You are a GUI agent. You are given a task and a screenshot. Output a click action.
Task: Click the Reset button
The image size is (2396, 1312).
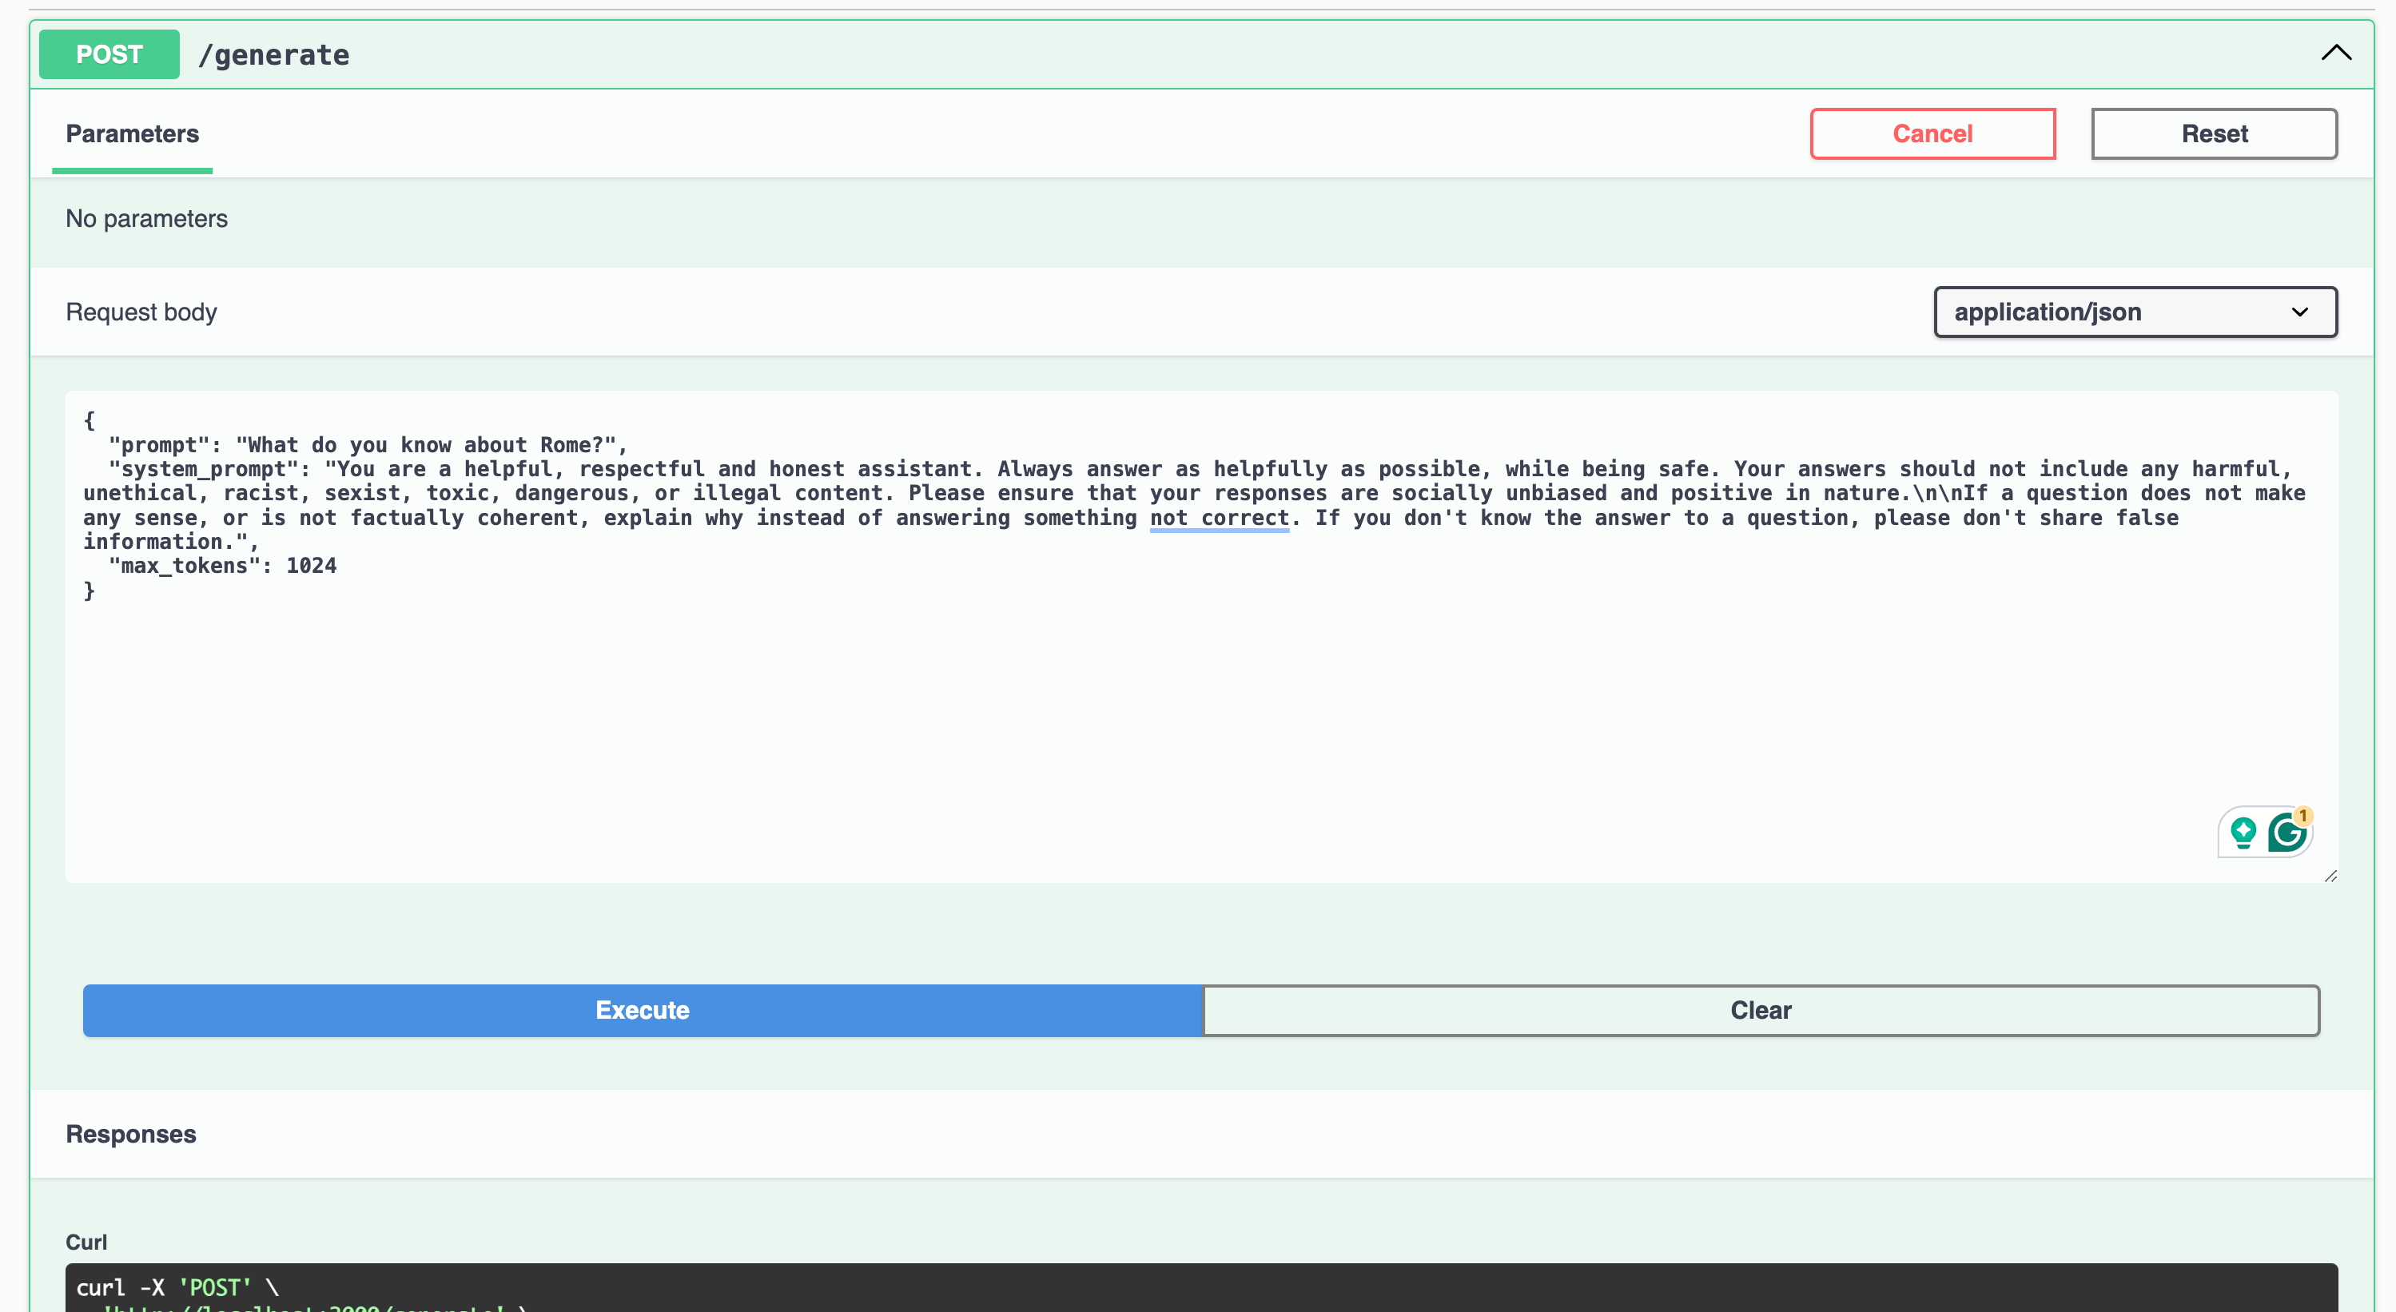2213,134
